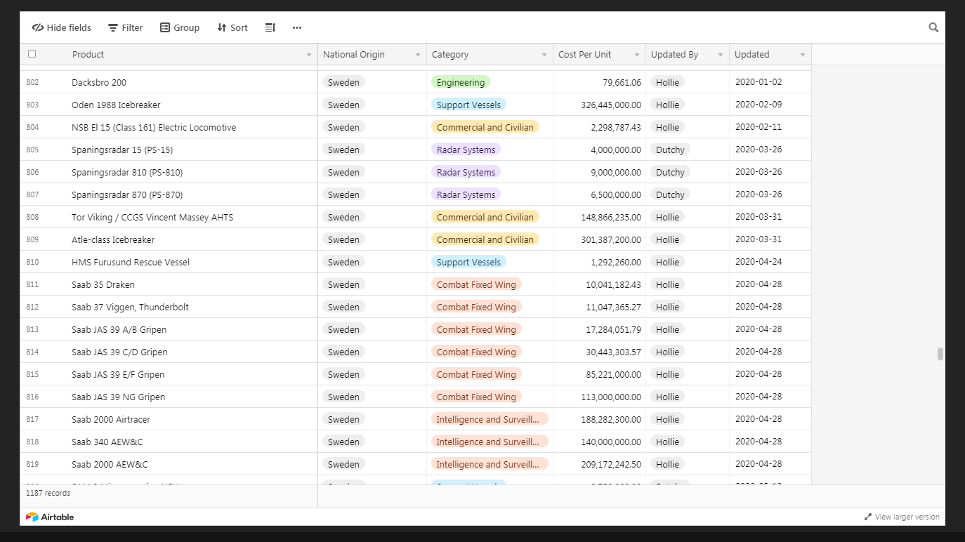965x542 pixels.
Task: Expand the Updated By column dropdown
Action: 721,55
